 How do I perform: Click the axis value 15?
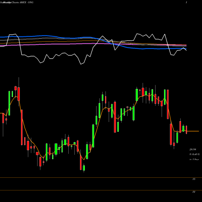point(194,179)
